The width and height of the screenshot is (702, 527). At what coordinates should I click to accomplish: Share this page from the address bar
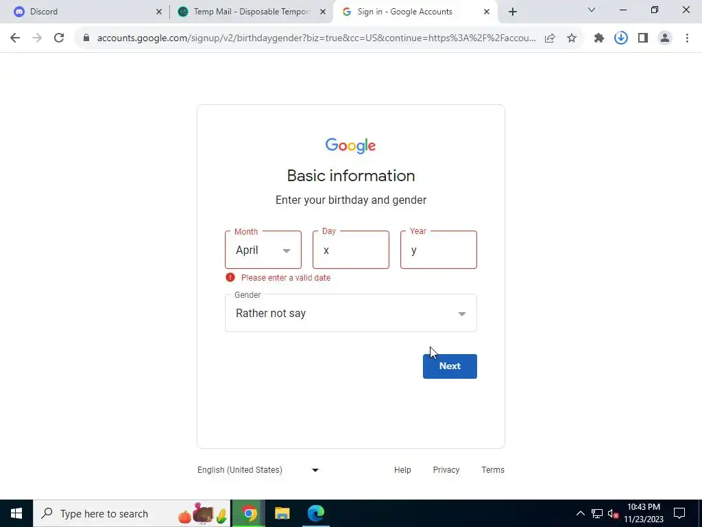click(x=550, y=38)
